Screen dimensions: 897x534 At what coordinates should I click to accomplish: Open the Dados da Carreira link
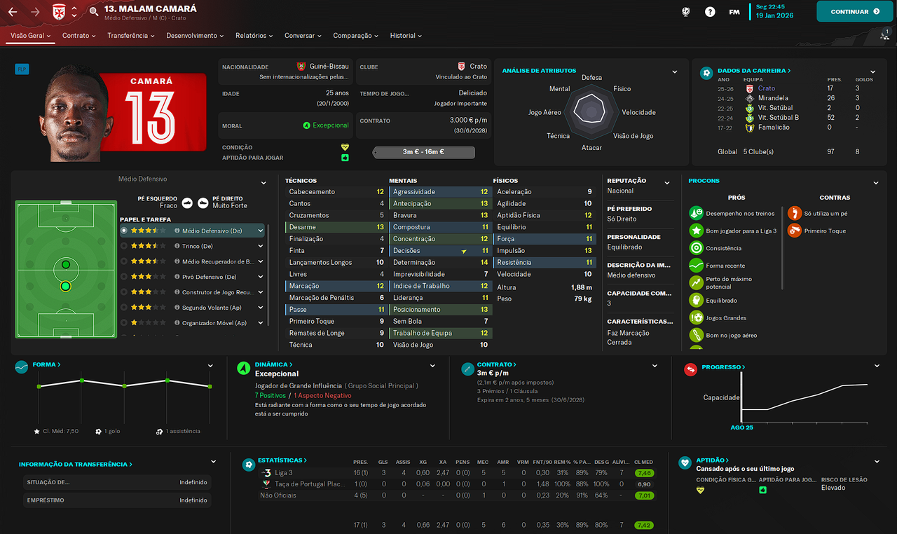click(x=754, y=71)
